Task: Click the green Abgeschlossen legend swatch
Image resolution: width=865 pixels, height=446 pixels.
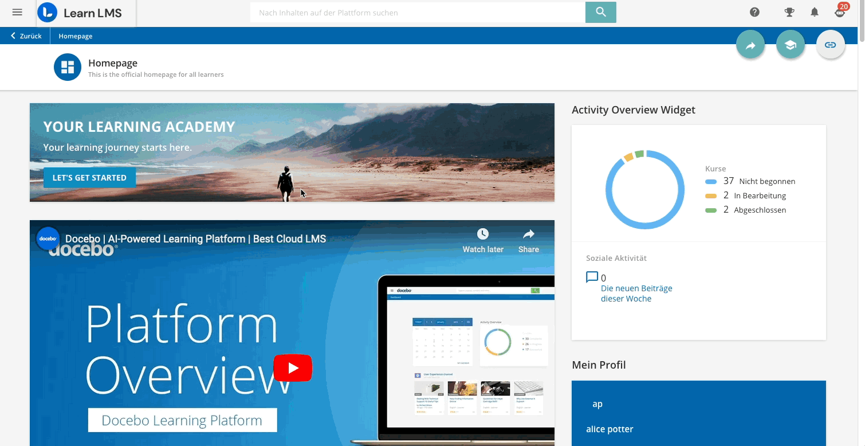Action: point(711,210)
